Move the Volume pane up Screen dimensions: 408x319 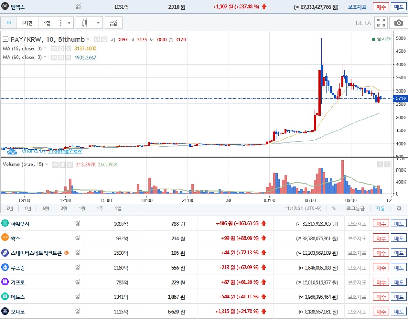[x=380, y=165]
